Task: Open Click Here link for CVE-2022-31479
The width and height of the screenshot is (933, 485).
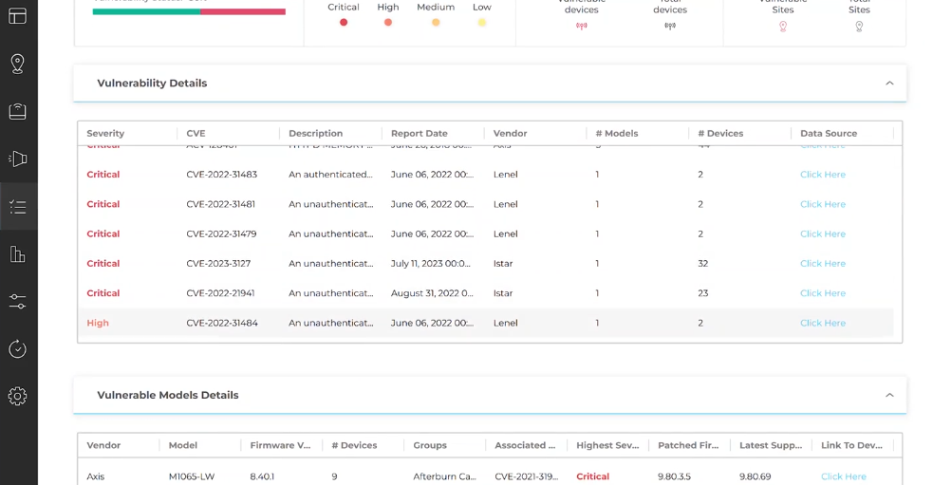Action: tap(822, 233)
